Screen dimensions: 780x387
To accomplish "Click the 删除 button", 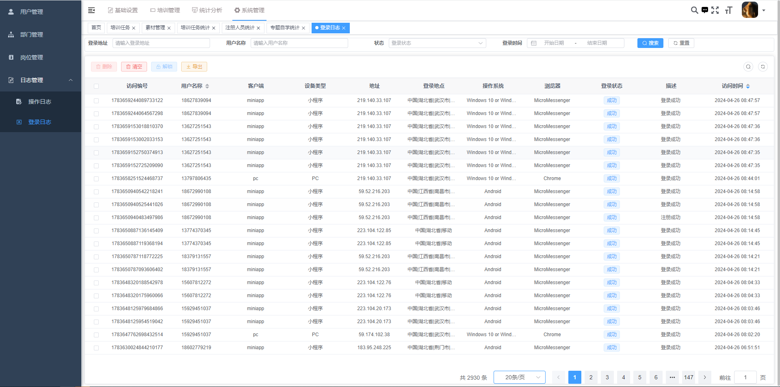I will [104, 67].
